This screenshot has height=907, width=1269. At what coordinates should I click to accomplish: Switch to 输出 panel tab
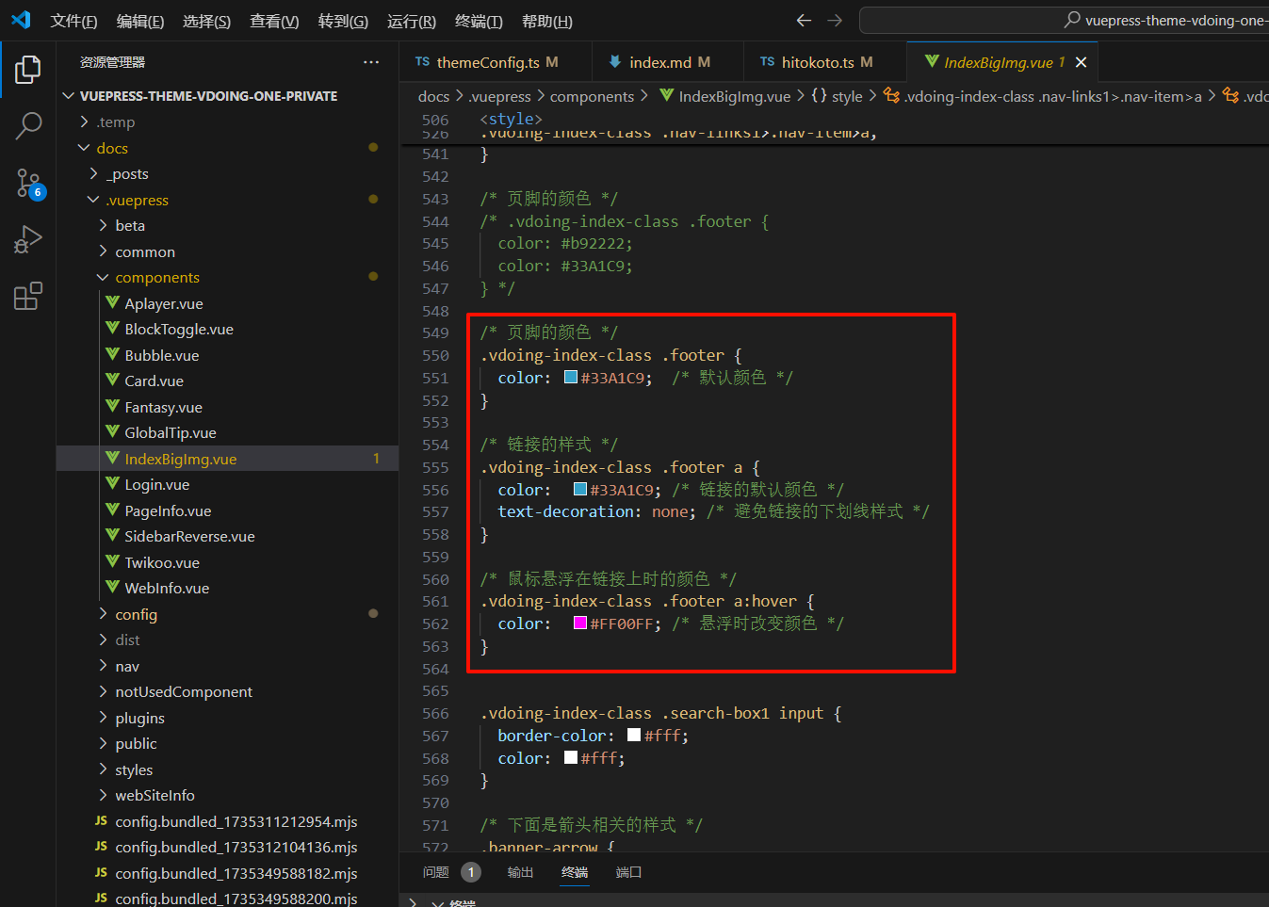520,872
